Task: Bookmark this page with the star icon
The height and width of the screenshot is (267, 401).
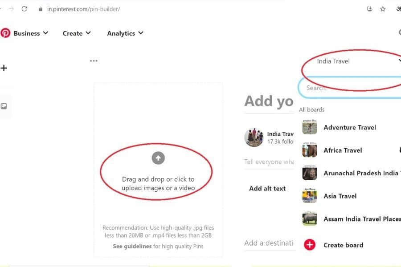Action: (x=383, y=9)
